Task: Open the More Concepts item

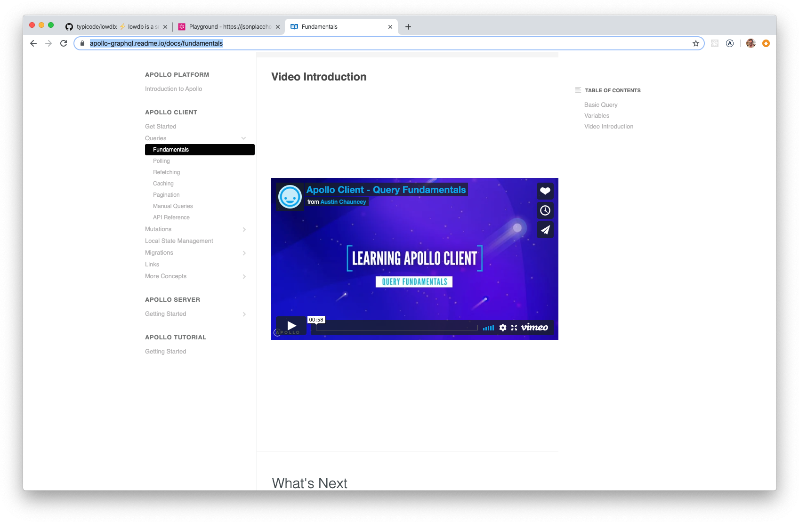Action: tap(166, 276)
